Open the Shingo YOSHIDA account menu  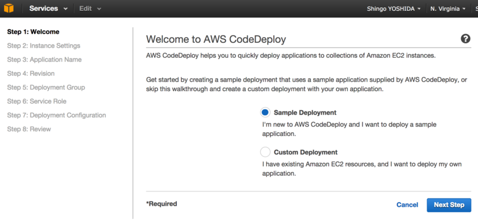(x=394, y=9)
